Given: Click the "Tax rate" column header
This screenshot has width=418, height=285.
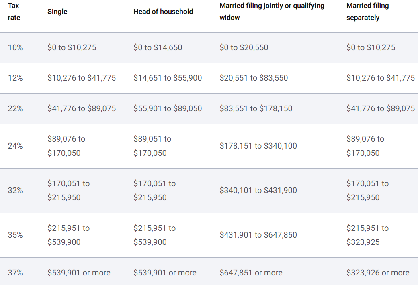Looking at the screenshot, I should [14, 12].
